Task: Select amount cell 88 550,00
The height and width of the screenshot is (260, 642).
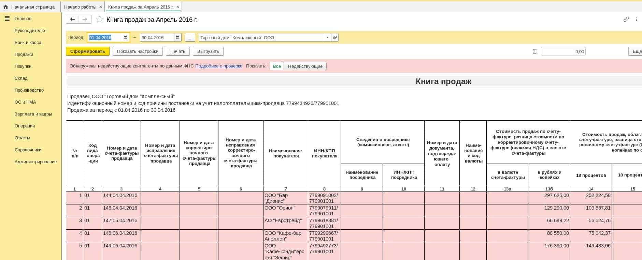Action: [549, 236]
